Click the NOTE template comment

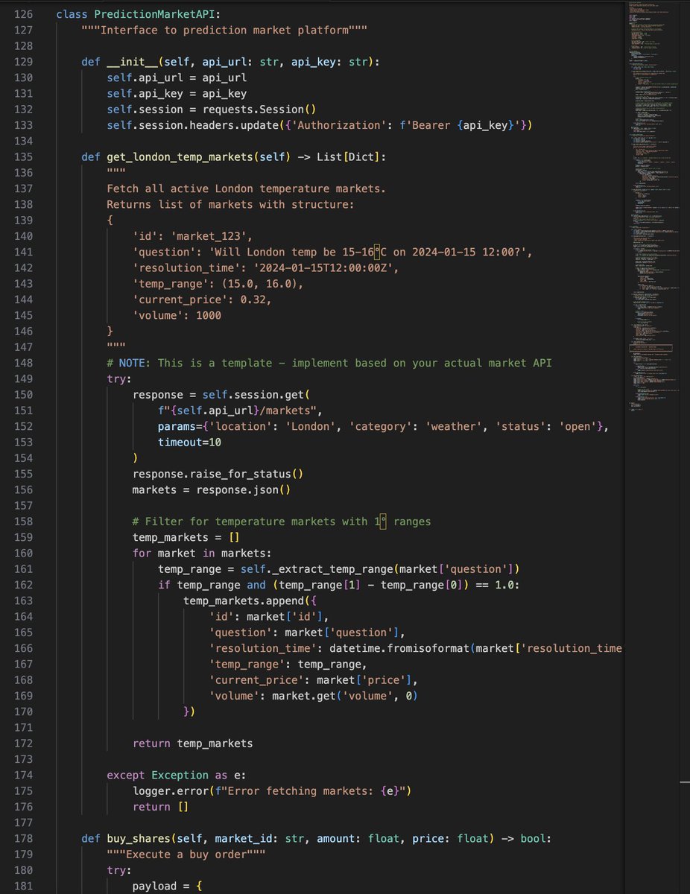[x=329, y=362]
